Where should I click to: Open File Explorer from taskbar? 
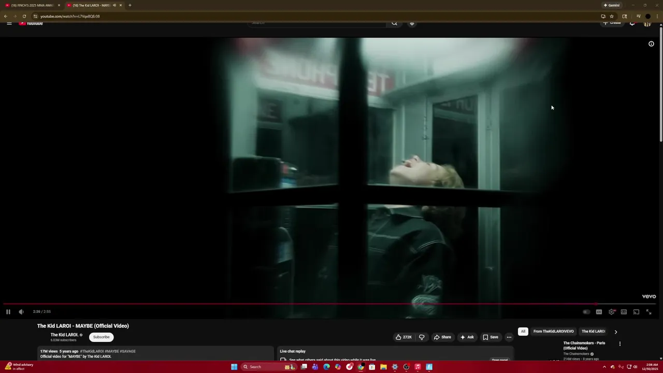383,367
